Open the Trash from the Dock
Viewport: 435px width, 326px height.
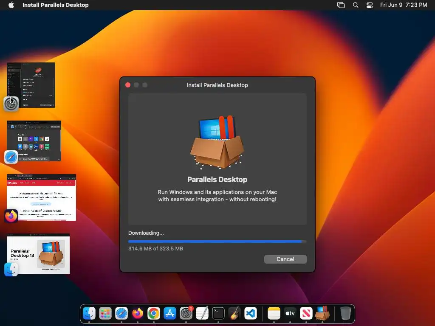coord(345,314)
